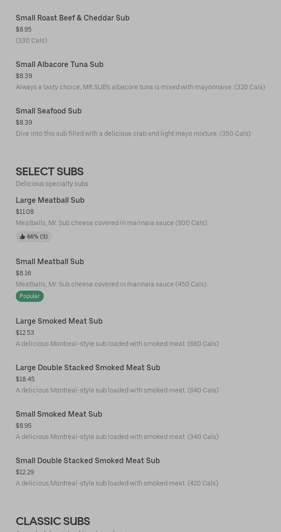The width and height of the screenshot is (281, 532).
Task: Choose Large Double Stacked Smoked Meat Sub
Action: 88,368
